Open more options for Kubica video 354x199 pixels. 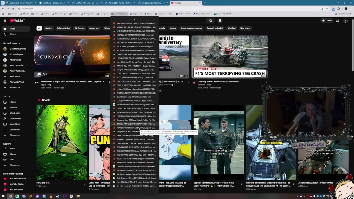pos(267,82)
